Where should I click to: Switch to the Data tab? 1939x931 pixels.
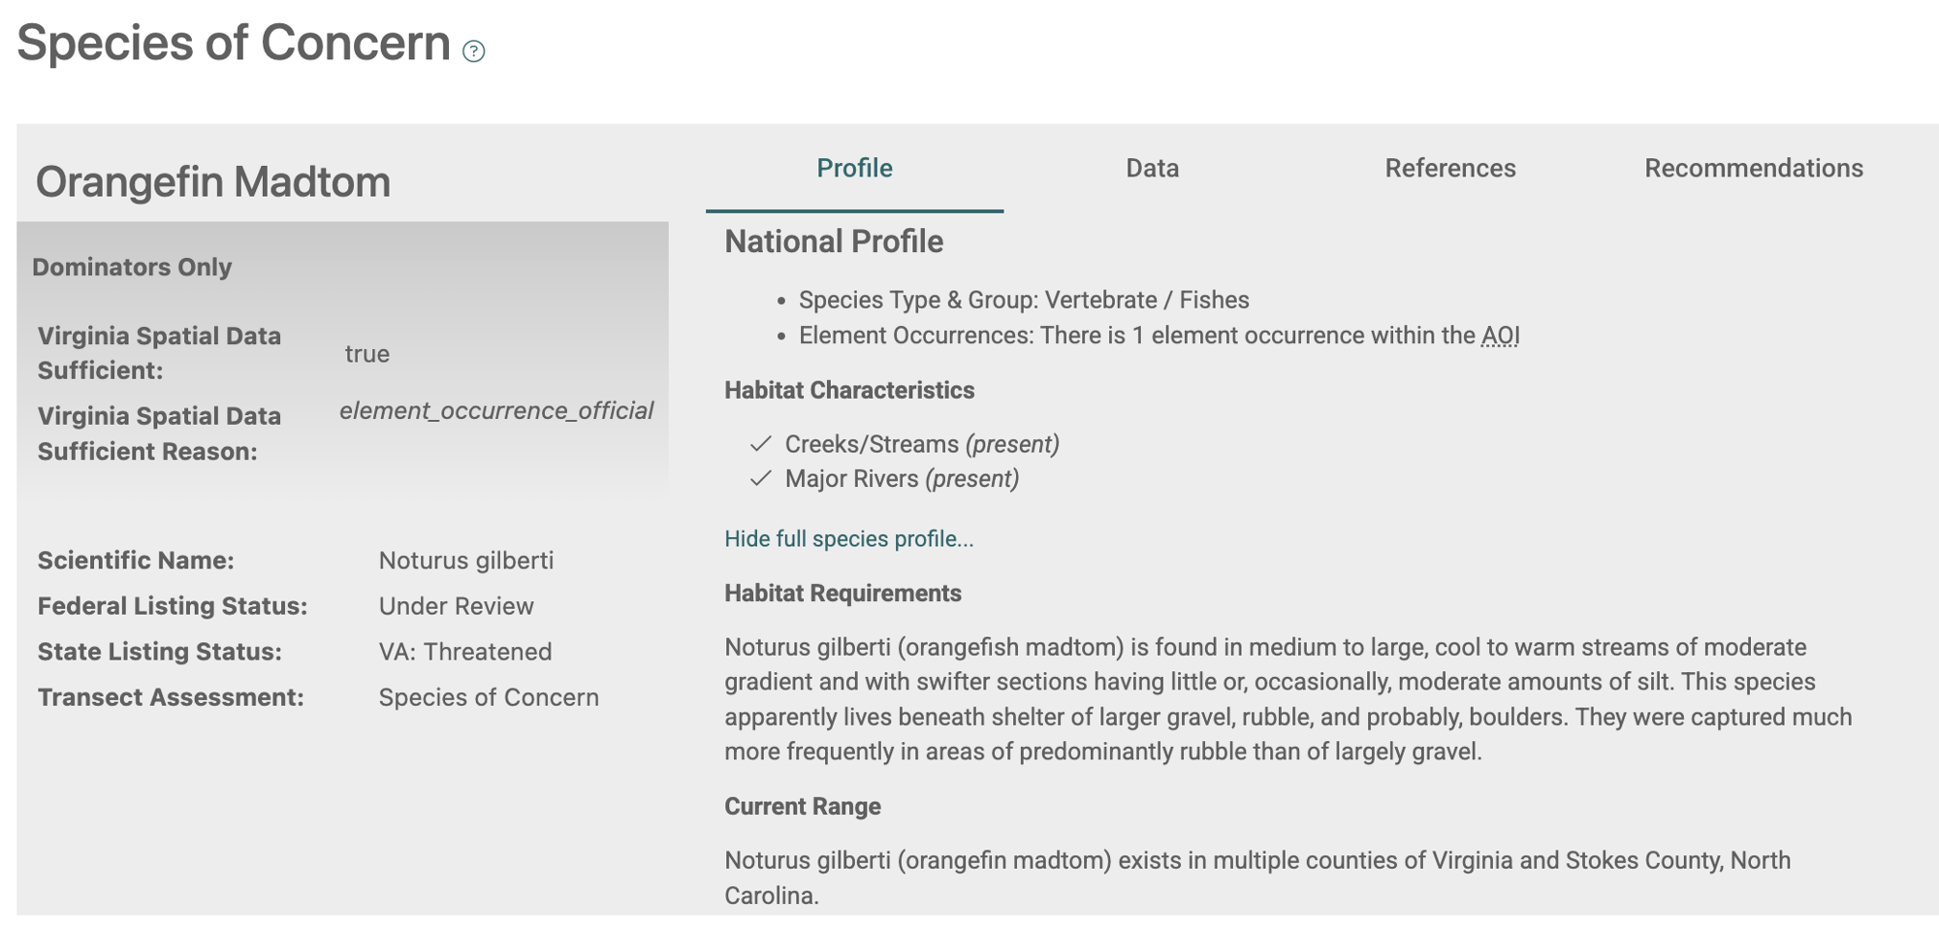coord(1152,169)
